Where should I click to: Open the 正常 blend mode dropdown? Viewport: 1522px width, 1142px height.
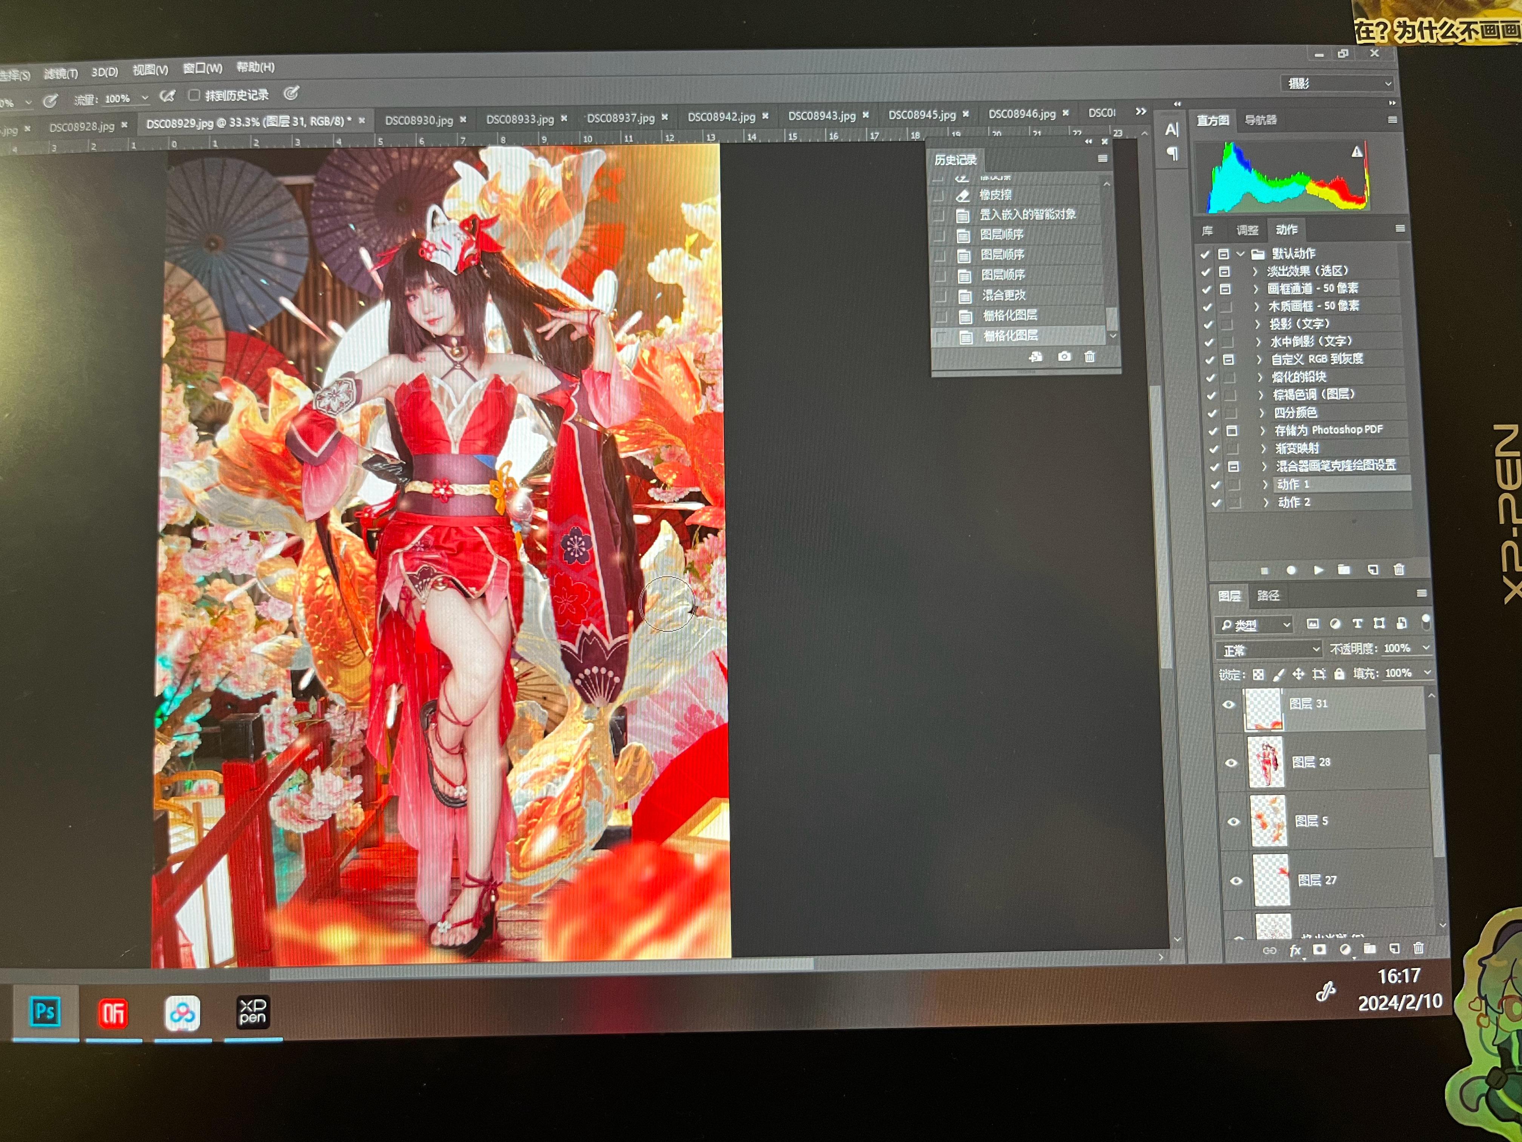1269,650
